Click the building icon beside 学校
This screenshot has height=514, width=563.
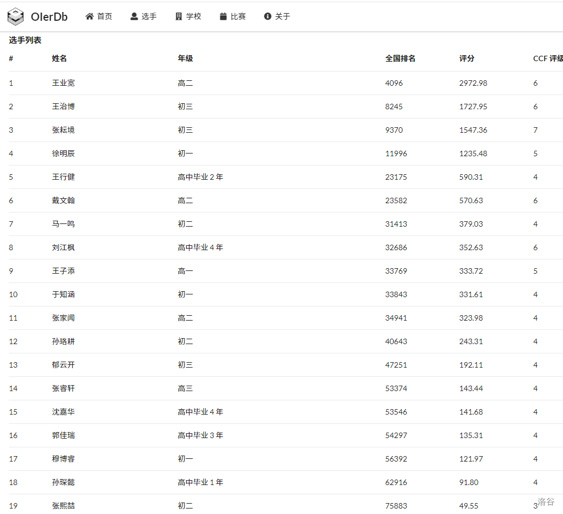179,16
